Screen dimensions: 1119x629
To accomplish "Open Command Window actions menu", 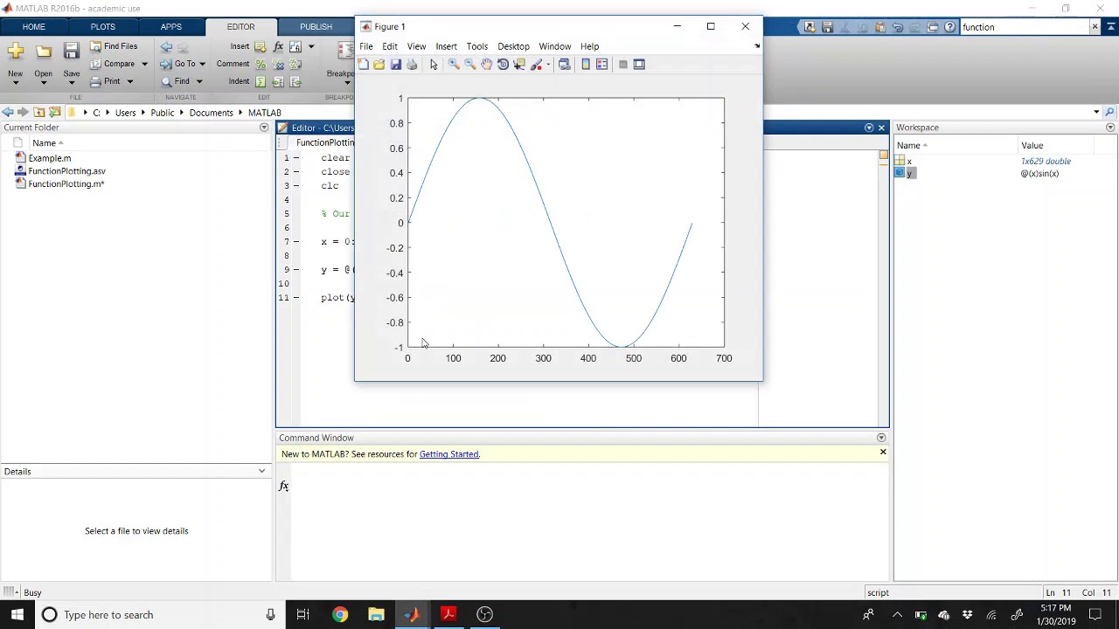I will point(881,438).
